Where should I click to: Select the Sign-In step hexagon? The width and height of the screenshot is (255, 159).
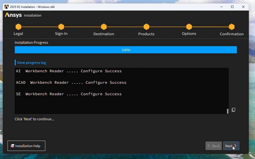click(x=61, y=27)
